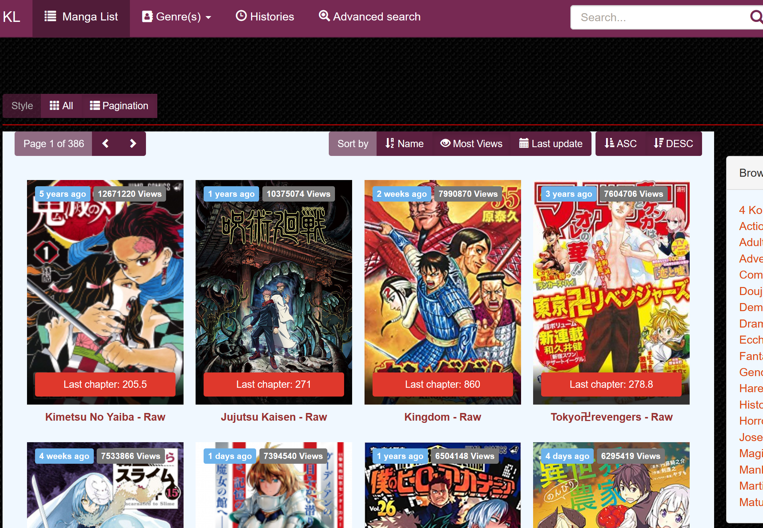Click the search magnifier icon
The height and width of the screenshot is (528, 763).
point(756,17)
